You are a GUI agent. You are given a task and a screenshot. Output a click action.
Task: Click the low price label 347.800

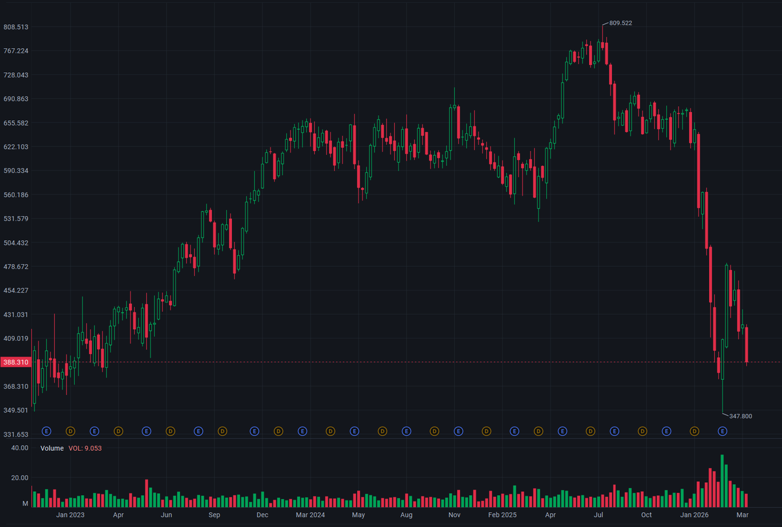(x=741, y=414)
